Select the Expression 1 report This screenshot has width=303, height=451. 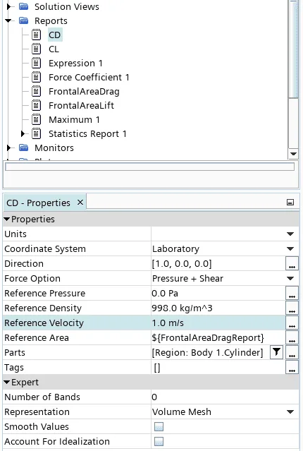(75, 63)
